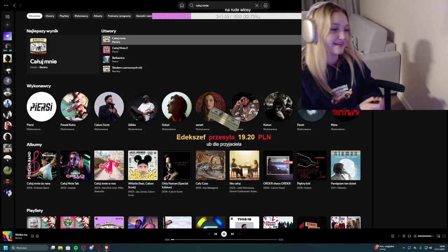Open the Now Playing view icon
The height and width of the screenshot is (252, 448).
(393, 236)
